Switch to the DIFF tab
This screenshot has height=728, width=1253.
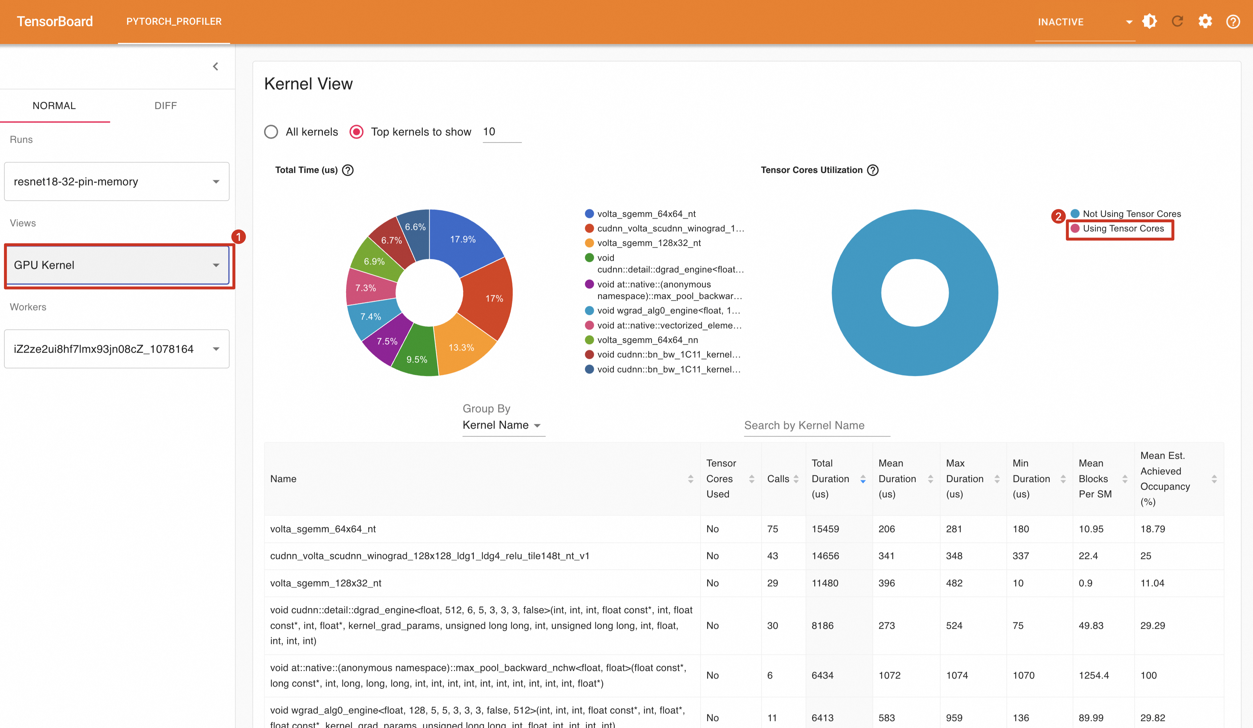tap(166, 105)
